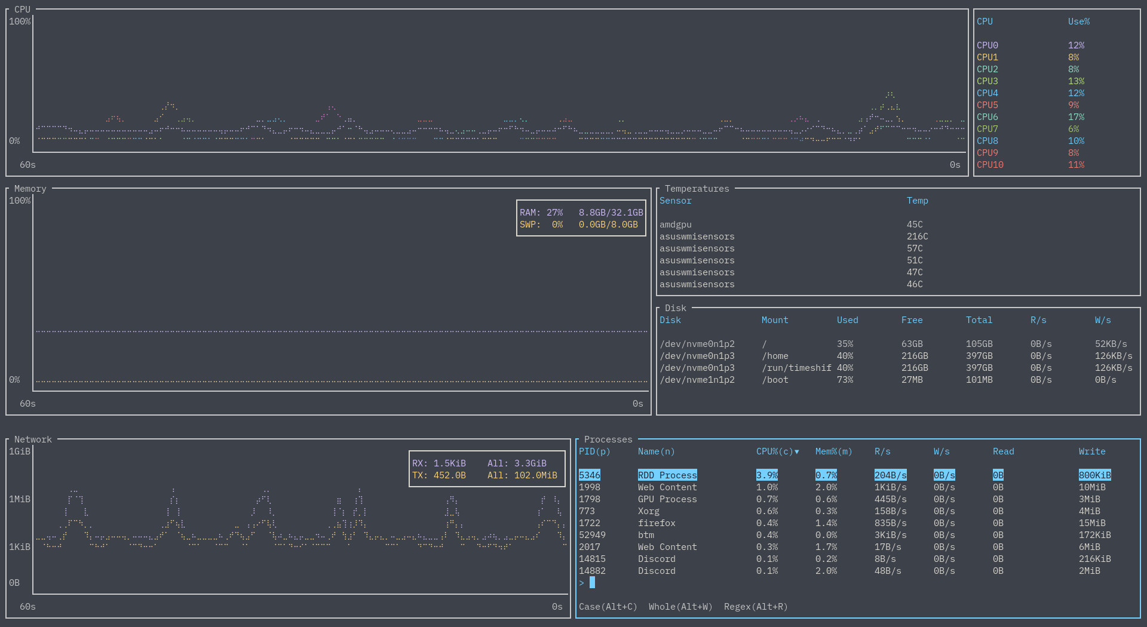The image size is (1147, 627).
Task: Click the CPU header in the CPU legend
Action: point(985,21)
